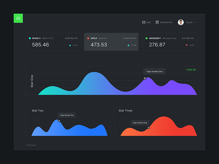This screenshot has width=219, height=164.
Task: Click the APPLE ticker name
Action: point(94,38)
